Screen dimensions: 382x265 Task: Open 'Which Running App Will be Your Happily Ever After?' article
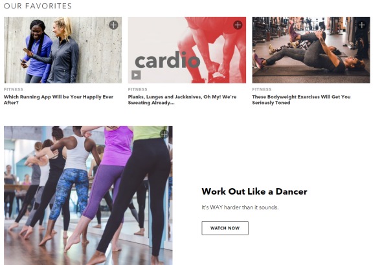coord(58,100)
